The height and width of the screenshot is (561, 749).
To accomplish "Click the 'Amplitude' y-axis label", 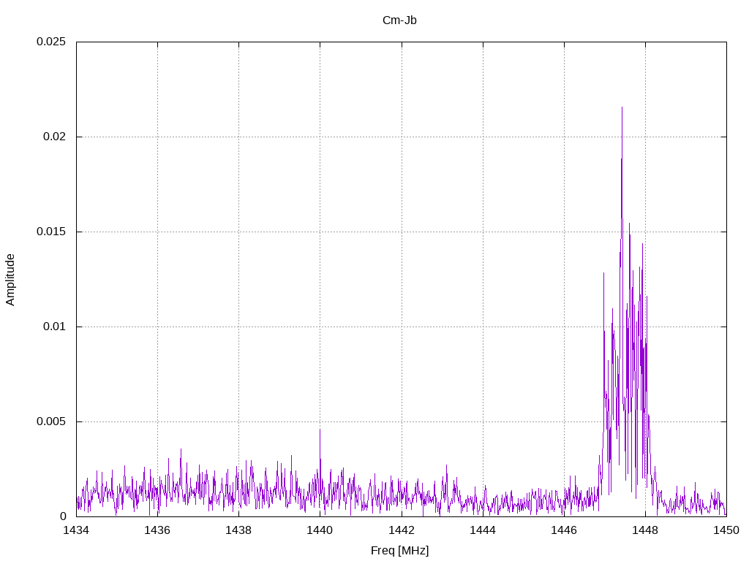I will (10, 280).
